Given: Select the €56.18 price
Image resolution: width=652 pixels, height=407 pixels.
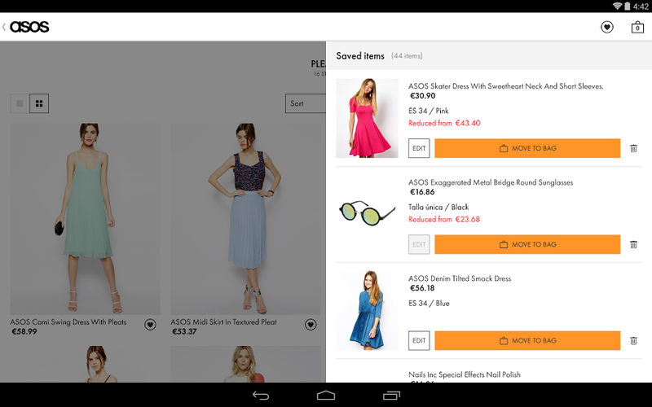Looking at the screenshot, I should point(422,288).
